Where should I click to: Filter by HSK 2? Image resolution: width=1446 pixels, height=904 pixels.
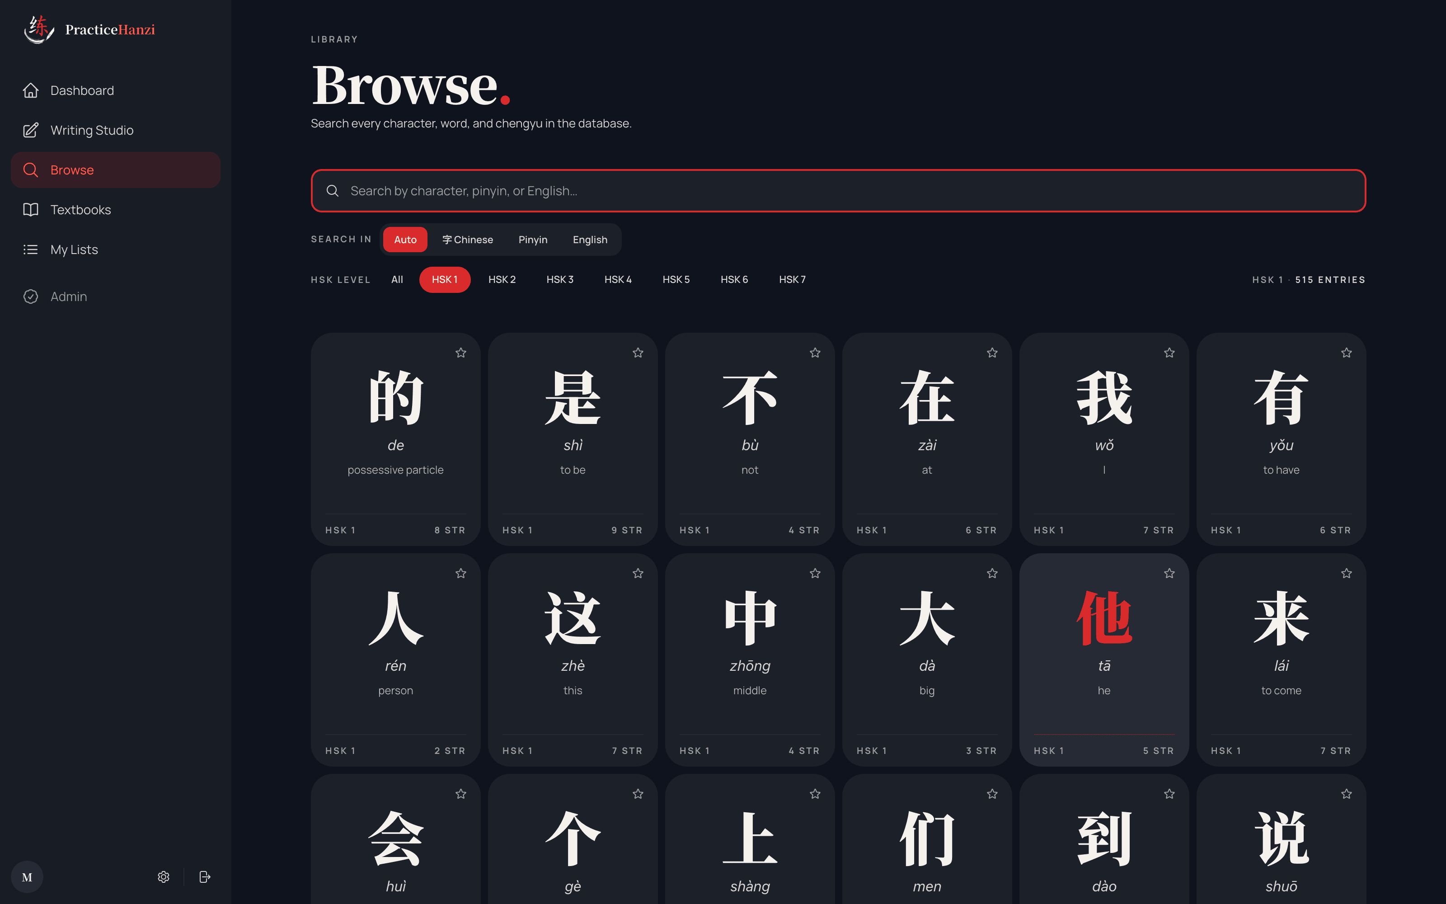coord(502,280)
